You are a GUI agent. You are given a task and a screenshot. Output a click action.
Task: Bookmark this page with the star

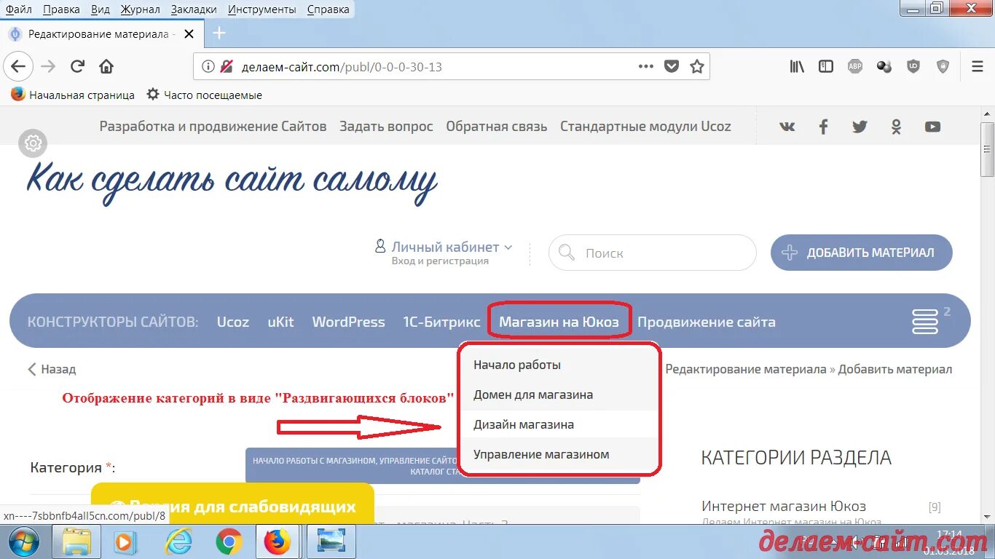pos(697,67)
